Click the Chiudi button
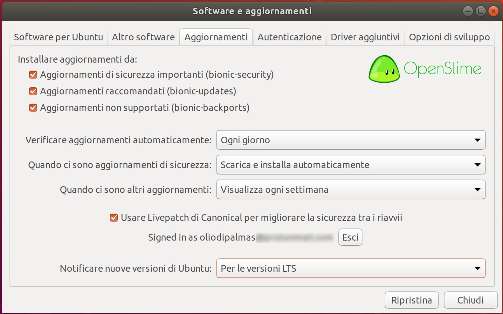 pos(470,300)
